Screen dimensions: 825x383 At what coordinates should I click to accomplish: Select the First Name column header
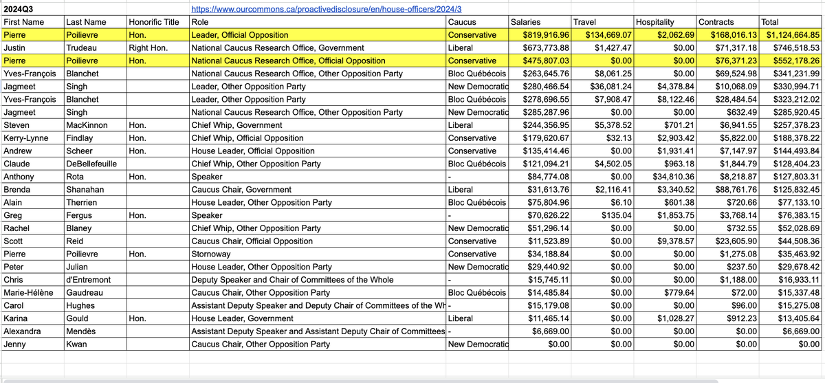coord(32,22)
